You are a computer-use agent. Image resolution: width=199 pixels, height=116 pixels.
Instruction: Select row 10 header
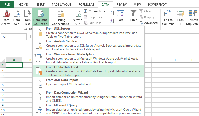(x=3, y=110)
